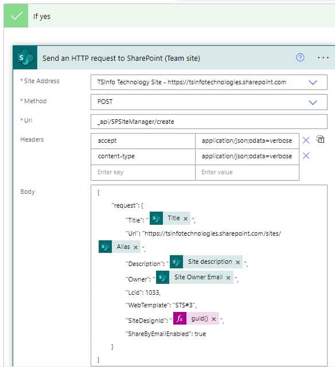The width and height of the screenshot is (335, 367).
Task: Click the "request": { line in body
Action: [x=127, y=205]
